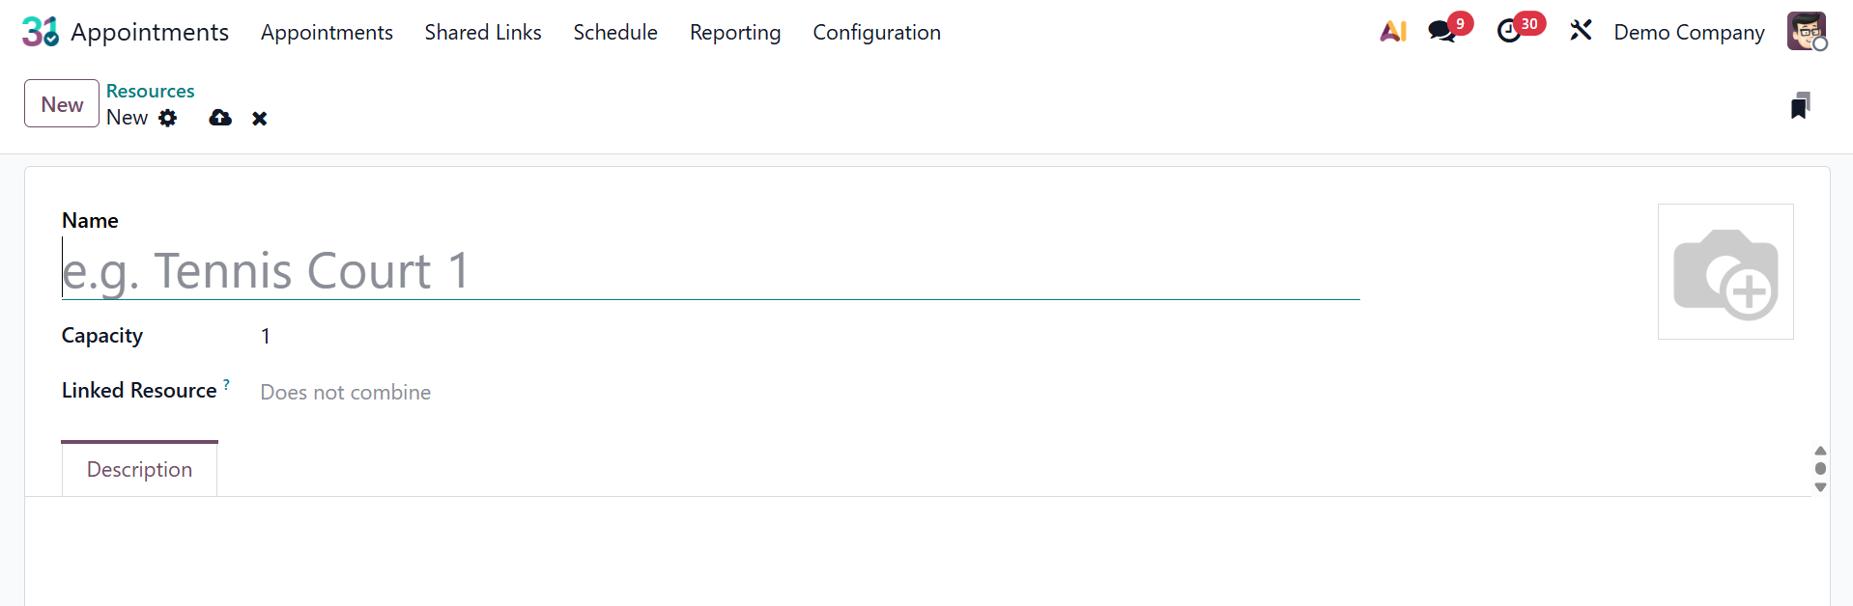Viewport: 1853px width, 606px height.
Task: Open the Configuration menu
Action: tap(876, 32)
